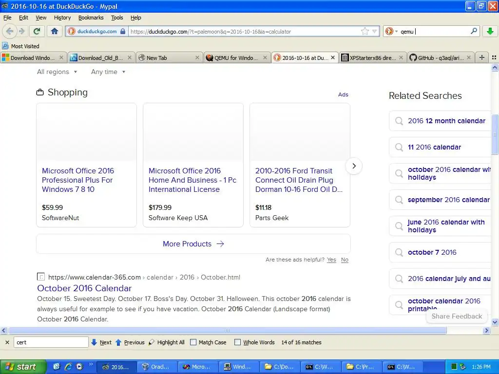Enable the Whole Words checkbox
The height and width of the screenshot is (374, 499).
(237, 342)
